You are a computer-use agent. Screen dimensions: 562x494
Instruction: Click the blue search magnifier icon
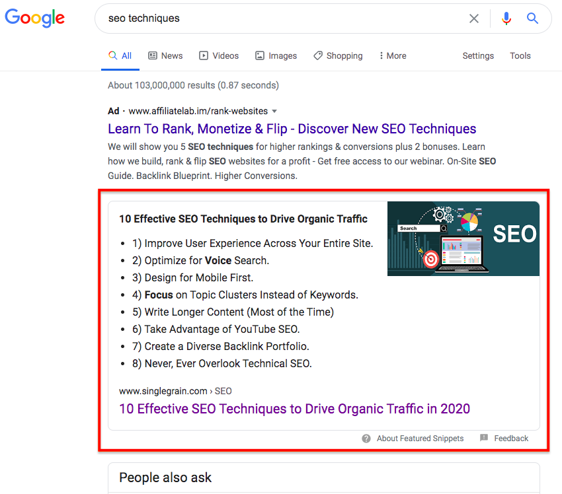[x=533, y=18]
